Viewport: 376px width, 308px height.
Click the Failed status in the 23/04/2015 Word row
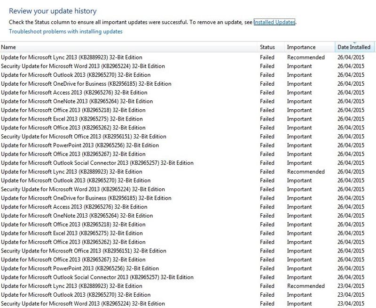[x=267, y=304]
